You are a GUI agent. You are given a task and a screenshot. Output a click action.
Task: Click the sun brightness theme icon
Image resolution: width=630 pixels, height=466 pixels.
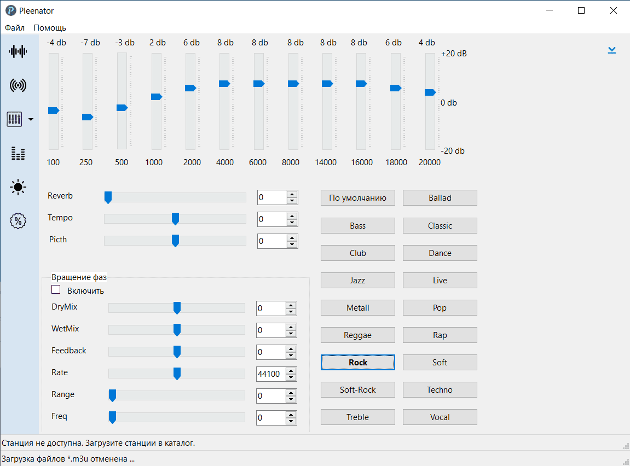[x=18, y=187]
